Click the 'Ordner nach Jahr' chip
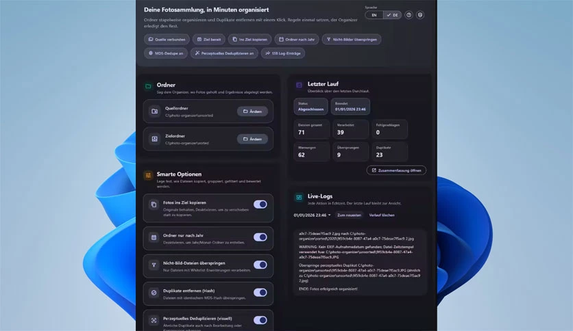The height and width of the screenshot is (331, 573). click(x=297, y=40)
